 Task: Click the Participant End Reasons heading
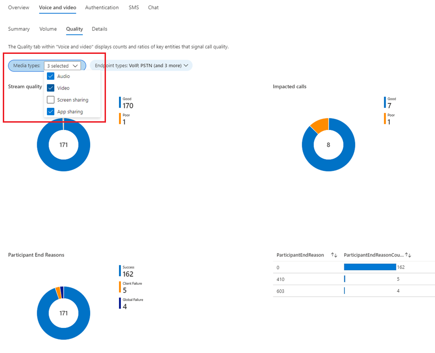(x=36, y=255)
